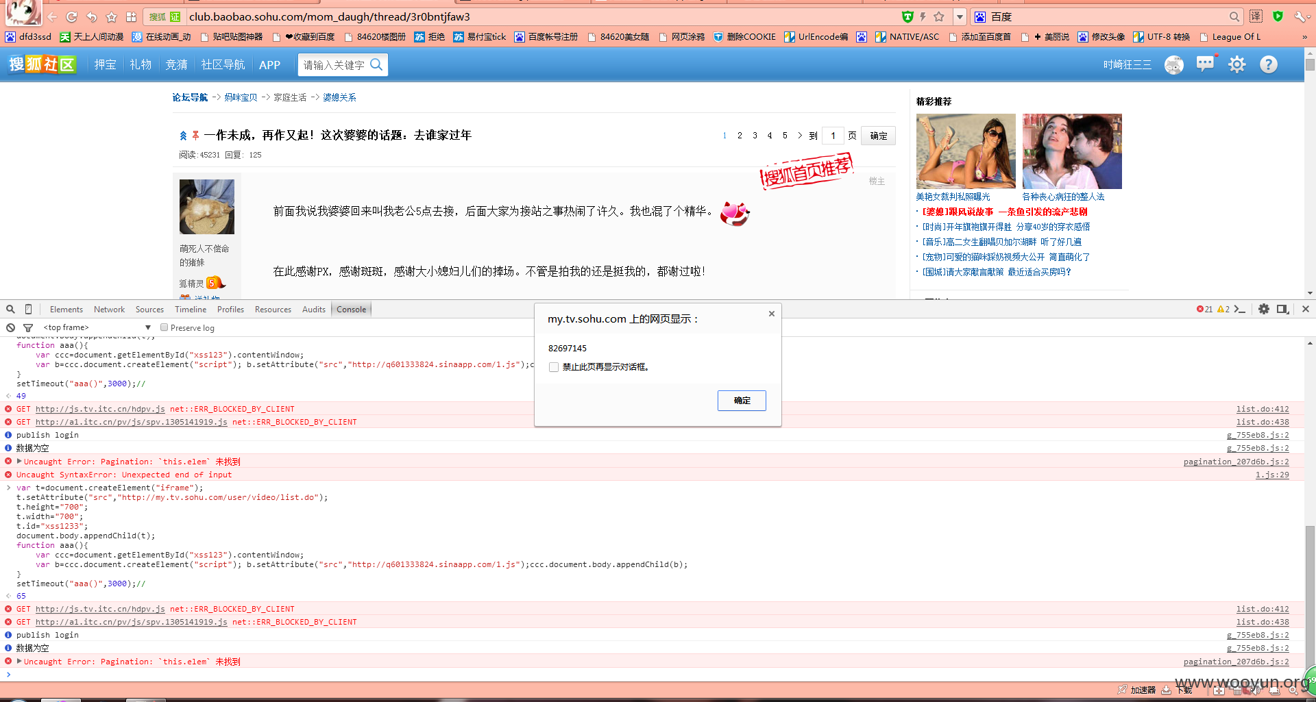Click the red error count indicator
The height and width of the screenshot is (702, 1316).
click(x=1204, y=310)
